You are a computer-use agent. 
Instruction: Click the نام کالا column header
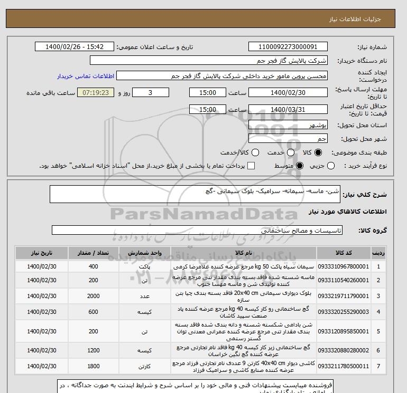(244, 253)
